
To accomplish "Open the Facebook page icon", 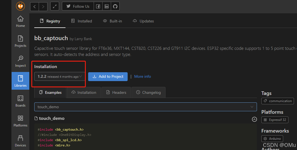I will pos(98,6).
